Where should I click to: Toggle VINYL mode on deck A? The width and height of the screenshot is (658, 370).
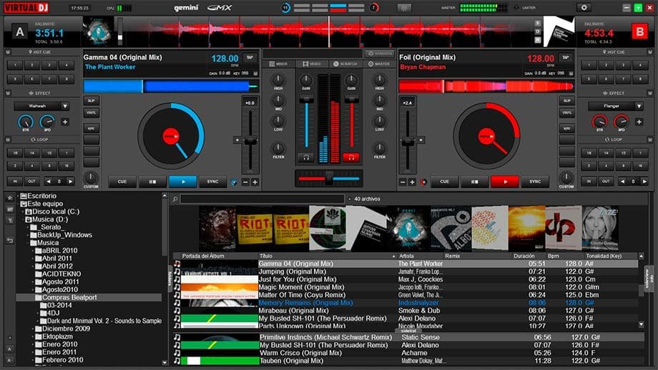click(91, 113)
